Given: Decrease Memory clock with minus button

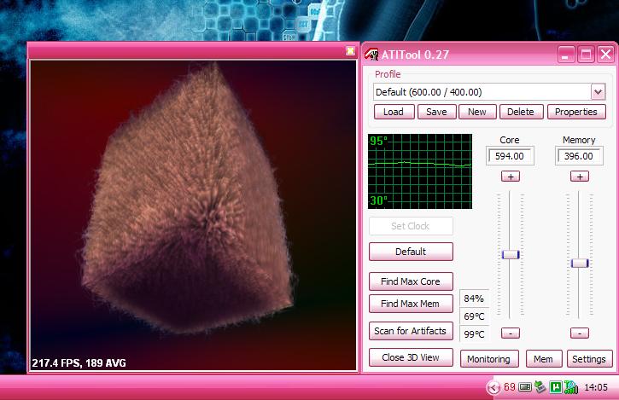Looking at the screenshot, I should click(580, 333).
